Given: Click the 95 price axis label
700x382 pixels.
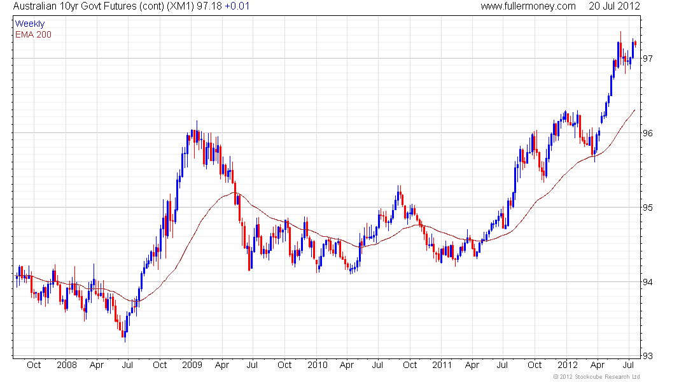Looking at the screenshot, I should (x=648, y=208).
